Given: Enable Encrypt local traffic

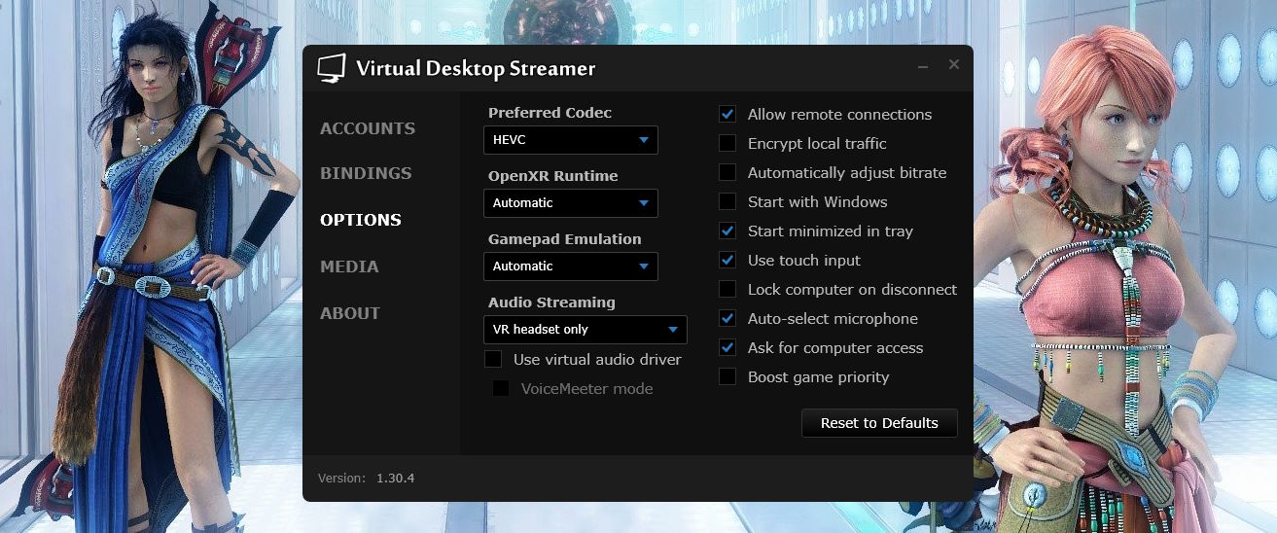Looking at the screenshot, I should 727,144.
